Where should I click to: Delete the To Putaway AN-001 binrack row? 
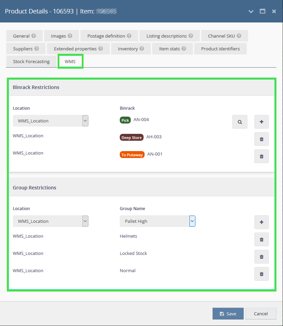pos(261,156)
